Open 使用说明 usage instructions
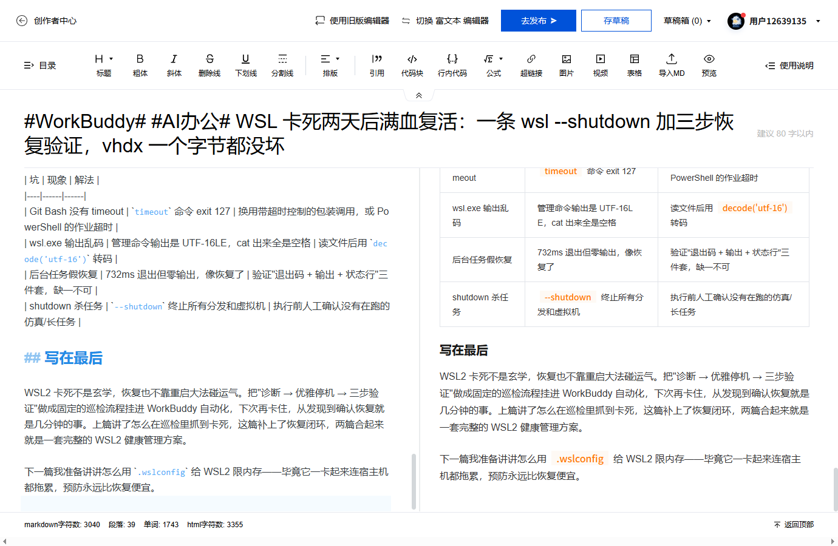The image size is (838, 546). (x=789, y=66)
